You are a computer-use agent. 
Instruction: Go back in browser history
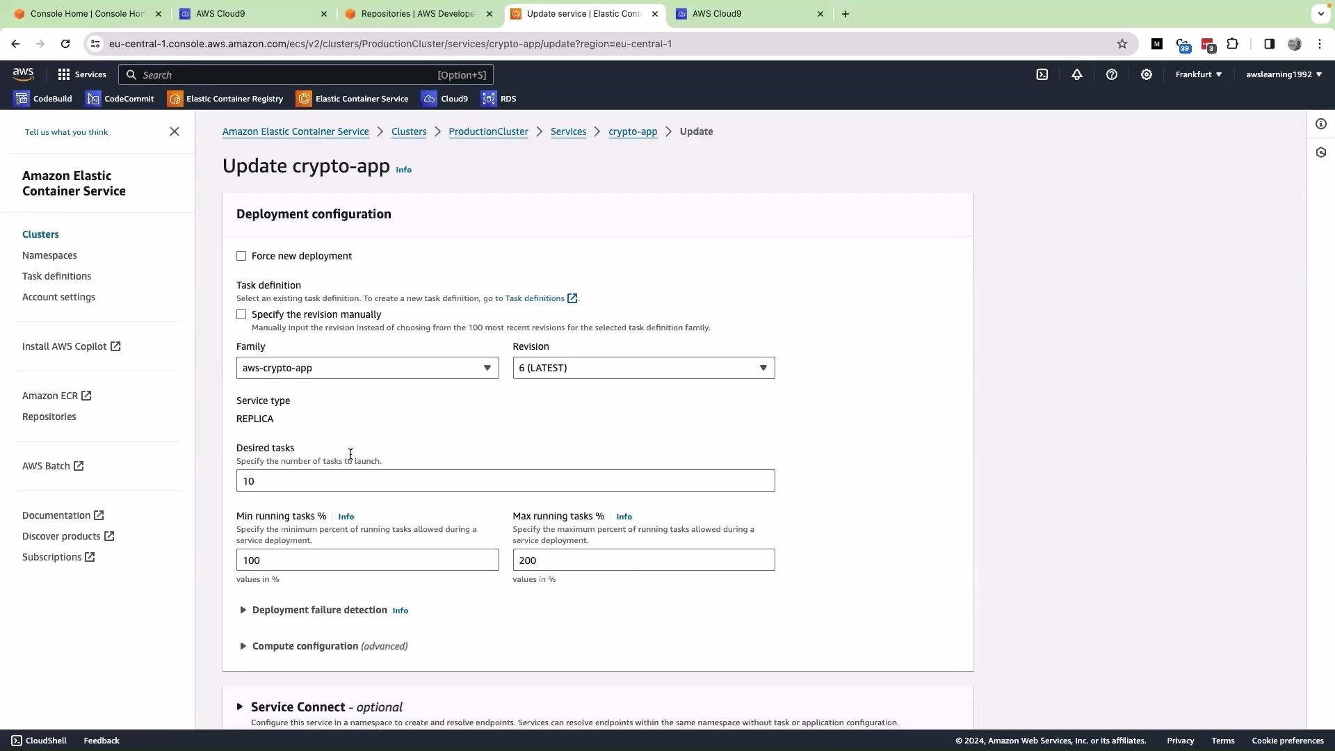coord(15,44)
